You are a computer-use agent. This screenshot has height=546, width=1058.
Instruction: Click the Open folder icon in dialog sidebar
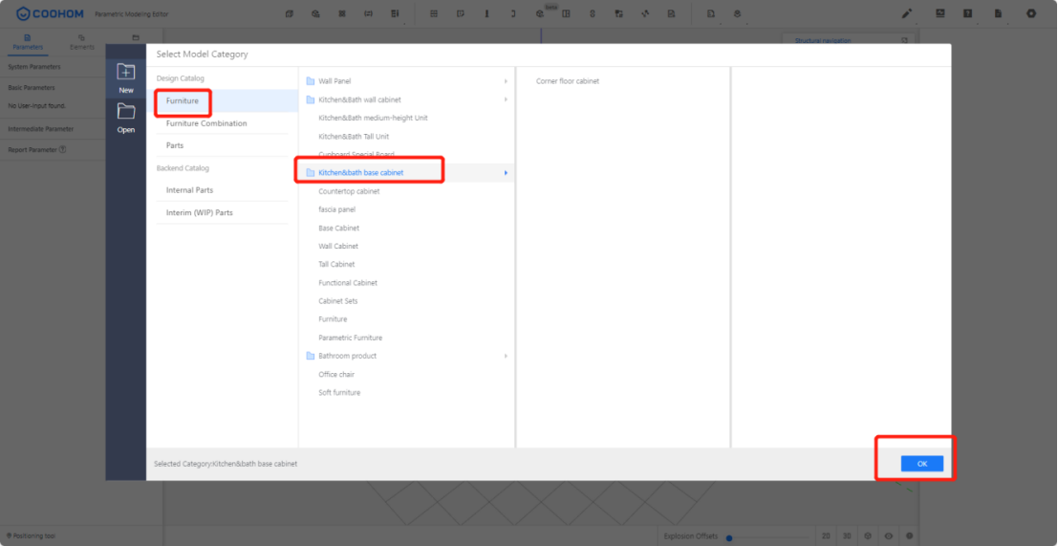point(125,112)
